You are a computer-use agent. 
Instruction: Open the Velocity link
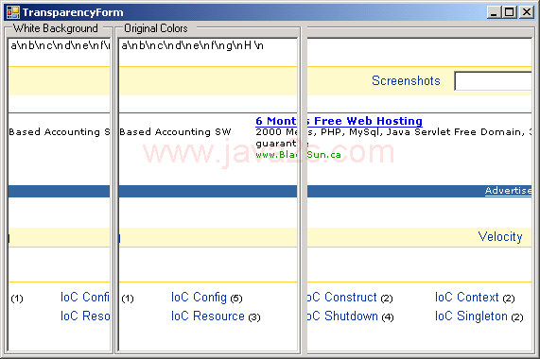click(500, 236)
